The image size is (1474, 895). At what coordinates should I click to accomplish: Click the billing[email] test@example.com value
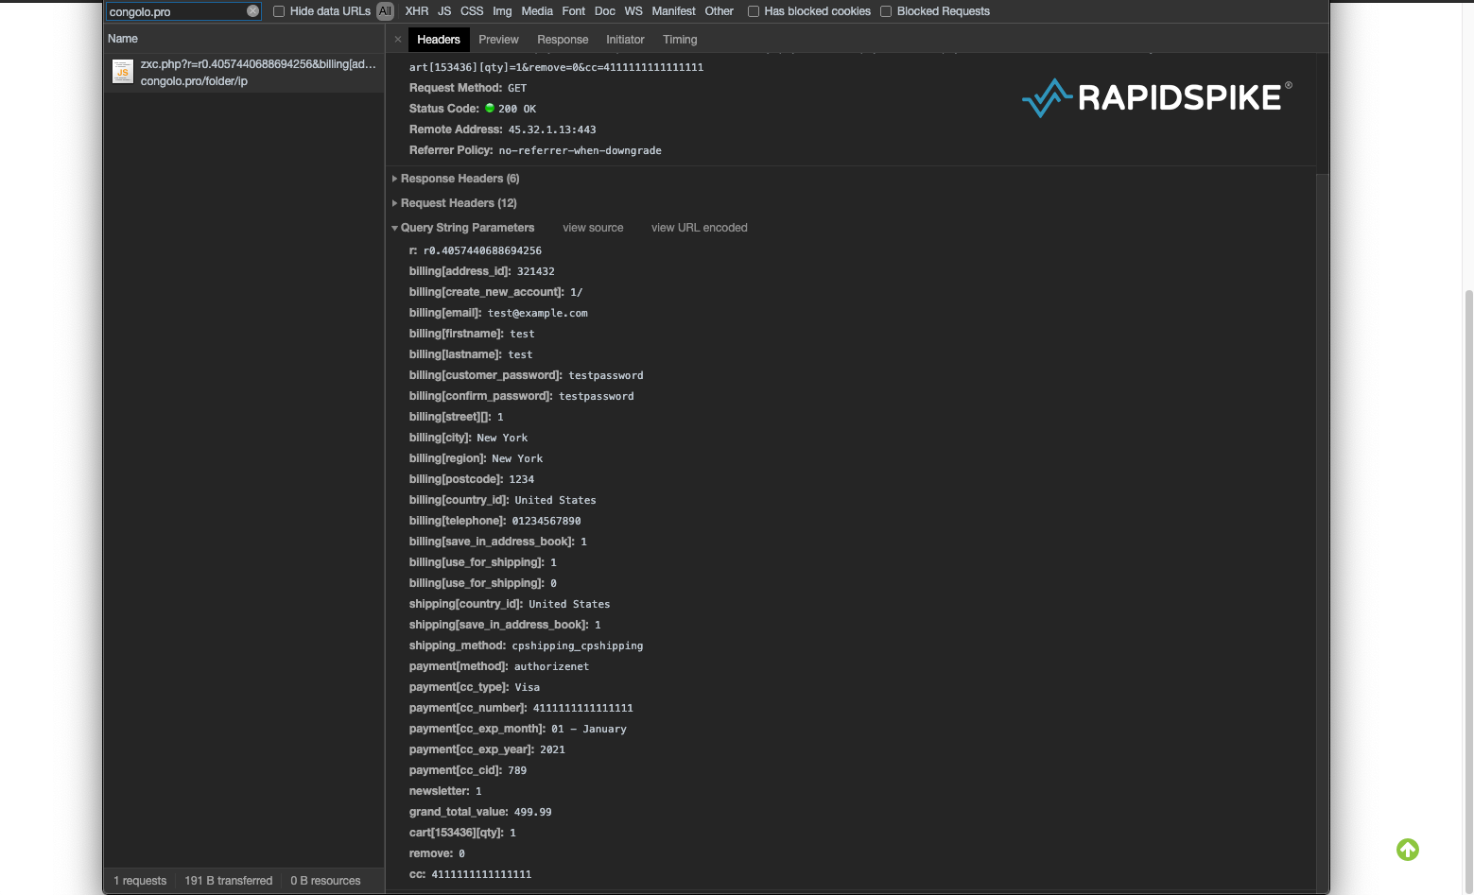click(x=538, y=313)
